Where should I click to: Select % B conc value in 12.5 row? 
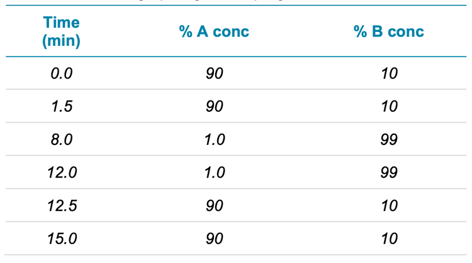(389, 205)
